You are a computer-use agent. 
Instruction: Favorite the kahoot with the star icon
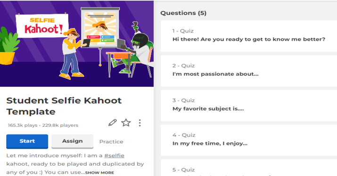126,122
